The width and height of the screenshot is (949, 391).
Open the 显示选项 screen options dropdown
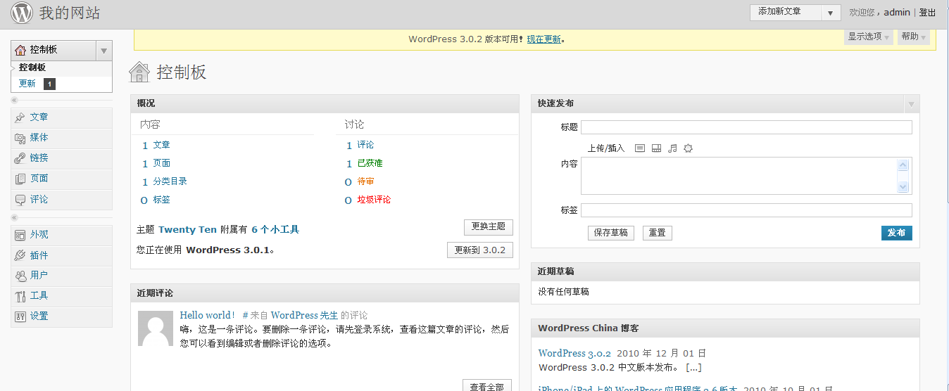(869, 37)
